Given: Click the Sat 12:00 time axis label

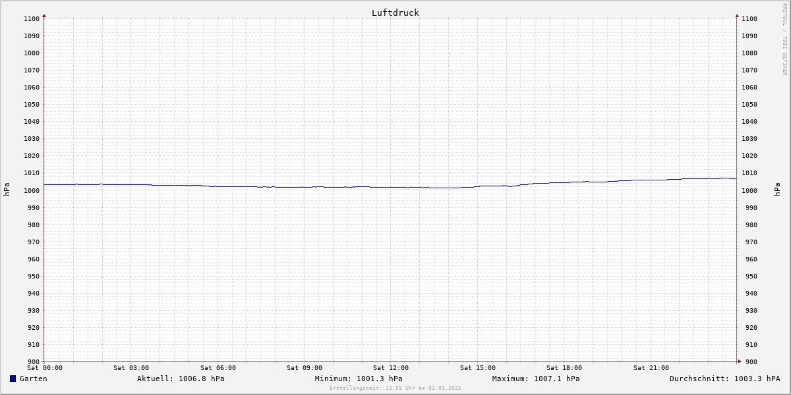Looking at the screenshot, I should [391, 368].
